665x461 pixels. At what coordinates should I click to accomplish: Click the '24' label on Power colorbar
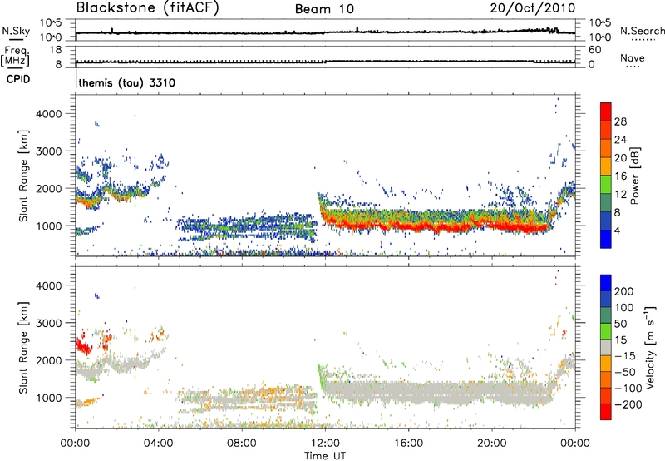tap(620, 140)
